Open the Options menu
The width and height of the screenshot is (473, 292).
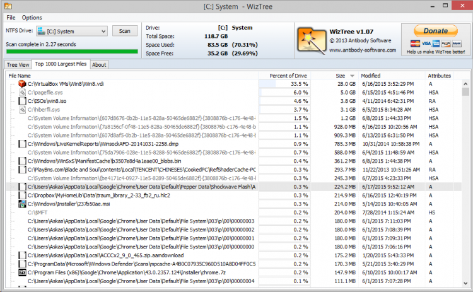[32, 18]
